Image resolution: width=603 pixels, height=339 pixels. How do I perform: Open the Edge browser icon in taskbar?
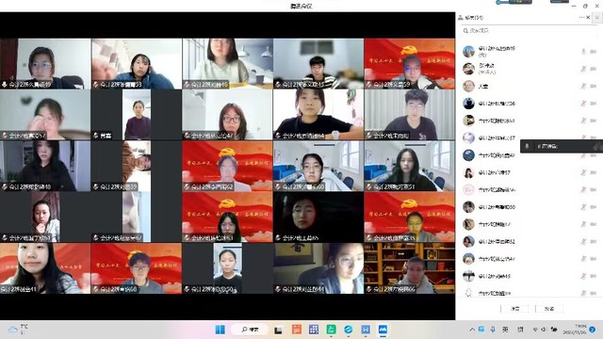pyautogui.click(x=349, y=330)
